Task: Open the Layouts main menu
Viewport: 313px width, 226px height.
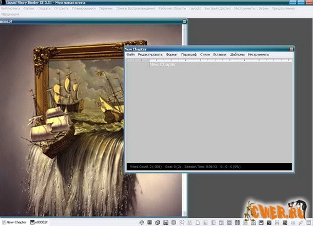Action: click(x=195, y=9)
